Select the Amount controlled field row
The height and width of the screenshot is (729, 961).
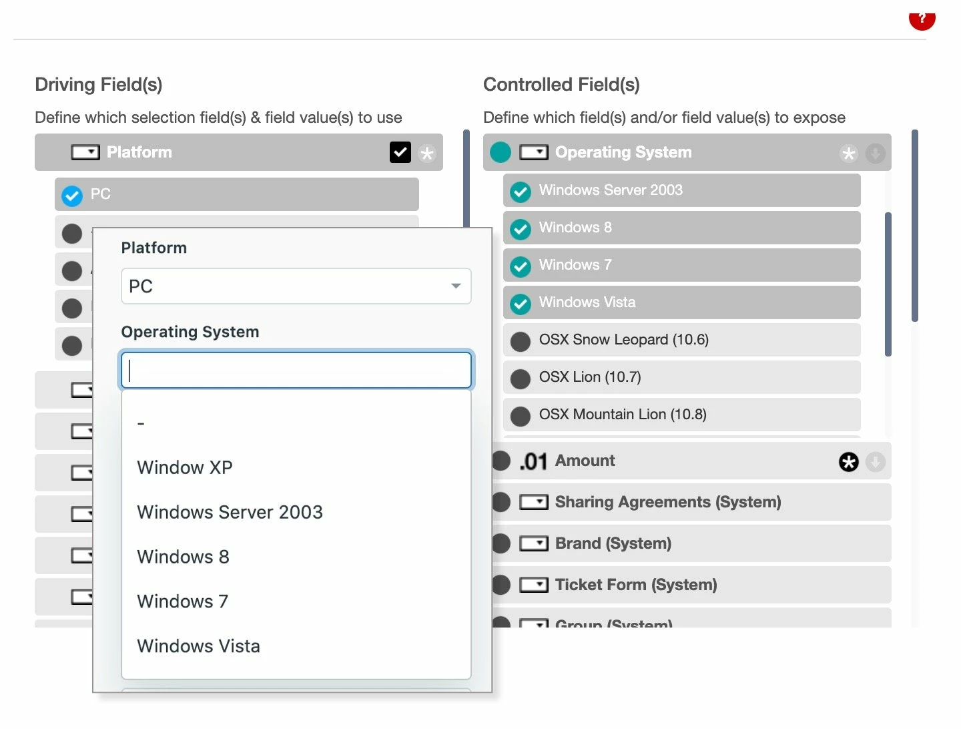[x=691, y=461]
